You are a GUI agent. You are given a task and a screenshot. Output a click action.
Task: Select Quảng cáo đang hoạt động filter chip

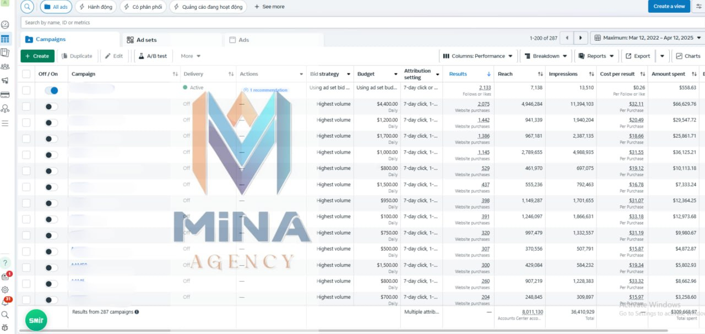[208, 7]
